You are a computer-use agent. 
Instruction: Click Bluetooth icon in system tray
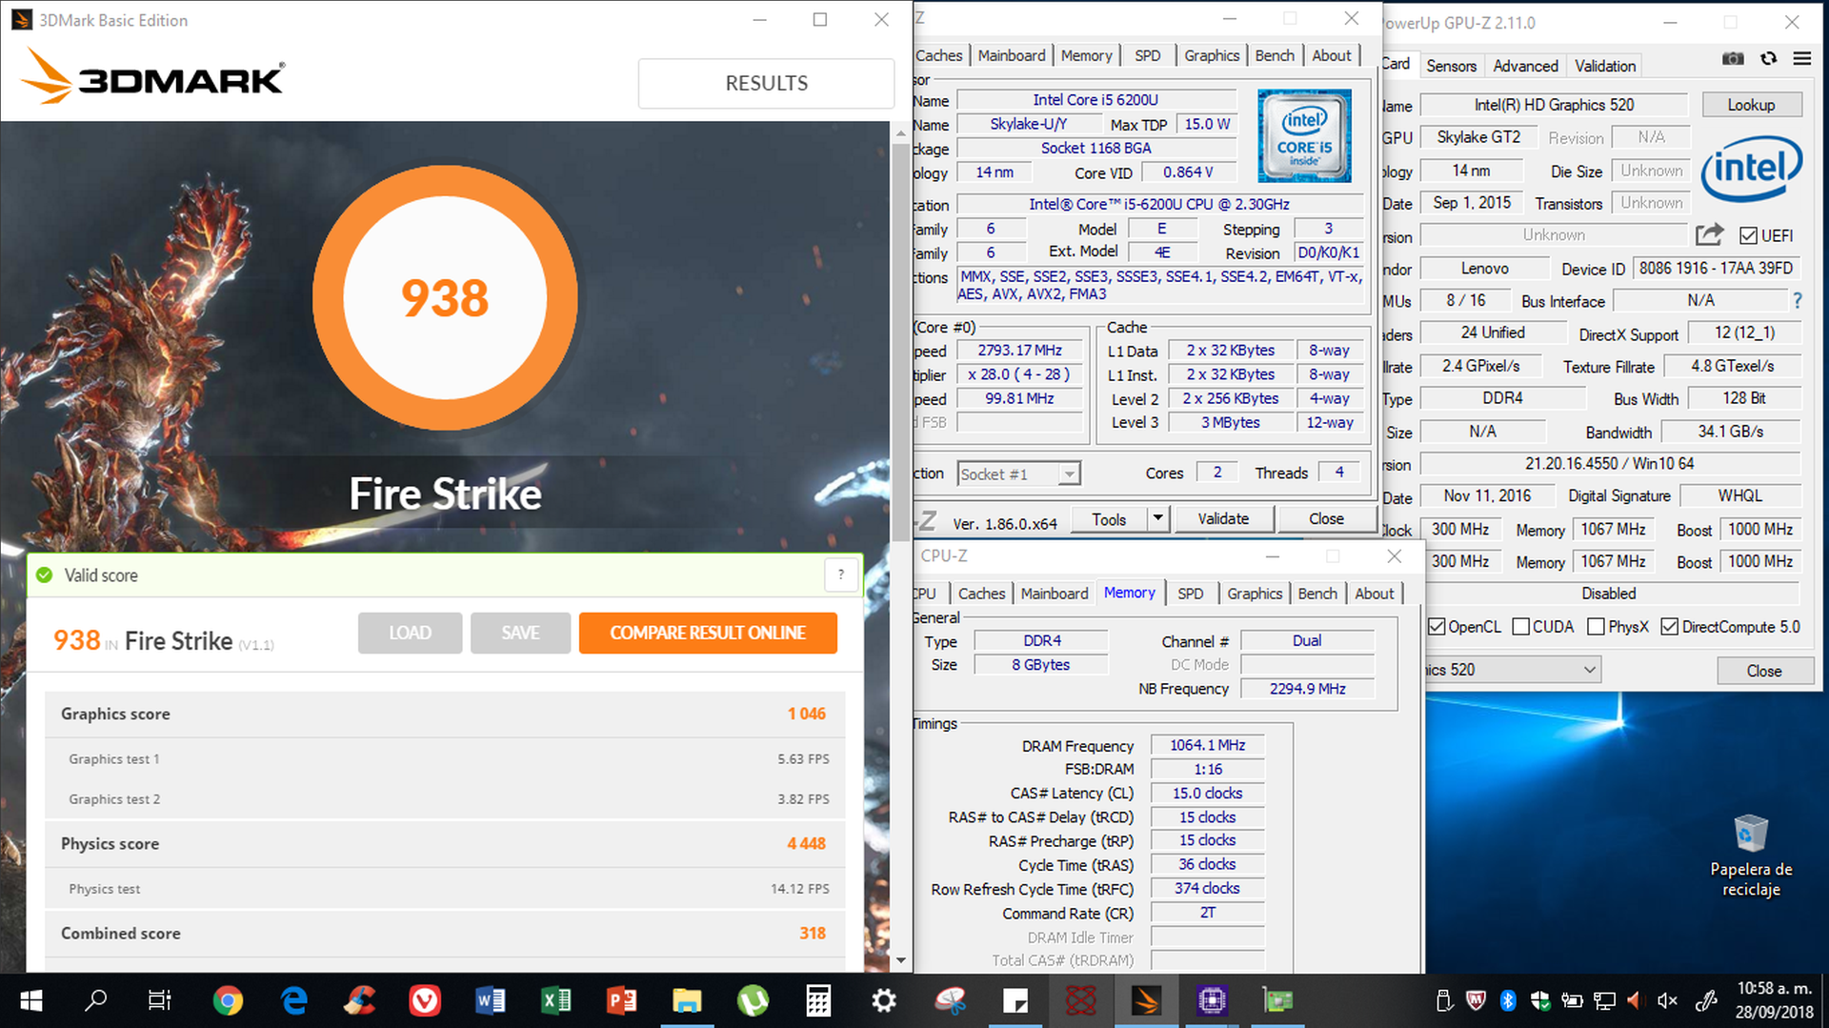coord(1507,1000)
